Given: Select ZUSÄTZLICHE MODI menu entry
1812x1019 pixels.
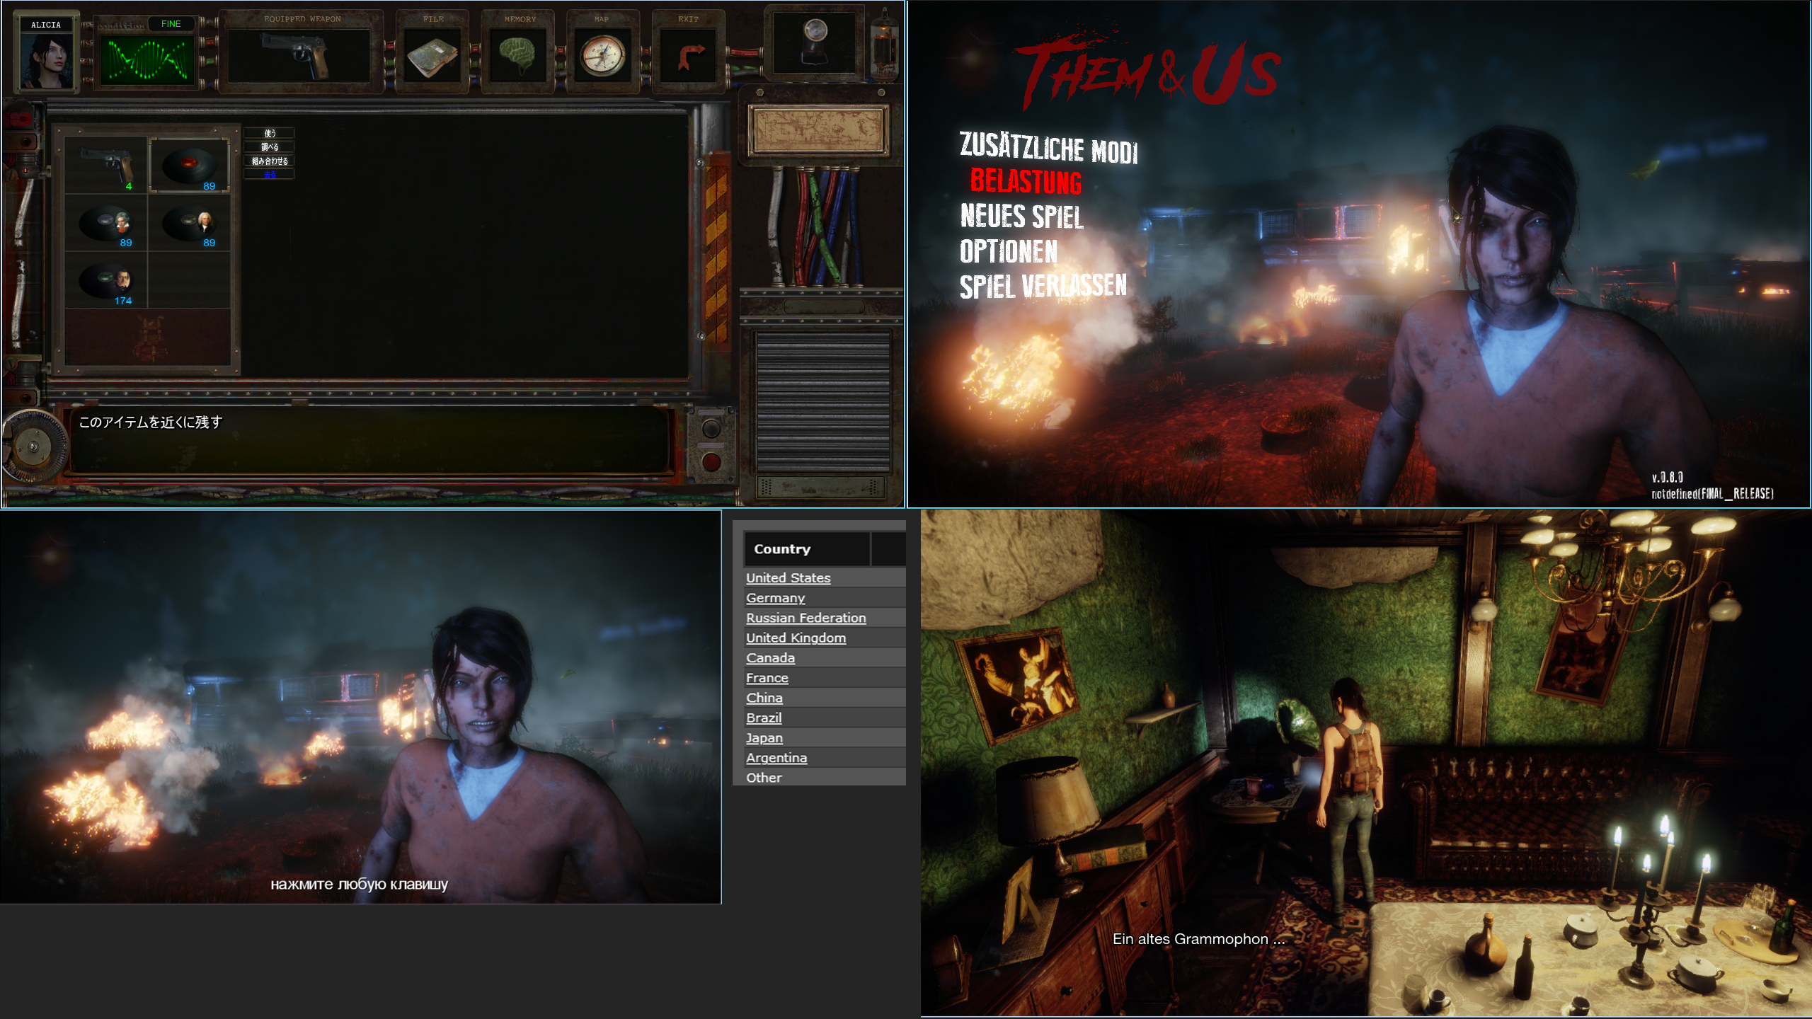Looking at the screenshot, I should (1048, 147).
